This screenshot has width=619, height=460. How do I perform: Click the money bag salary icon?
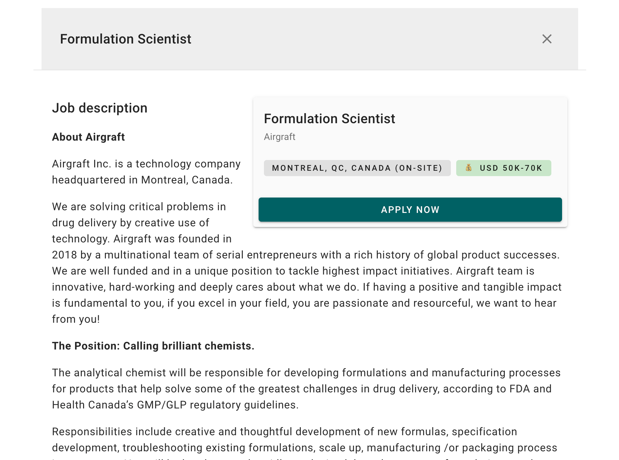[x=469, y=168]
